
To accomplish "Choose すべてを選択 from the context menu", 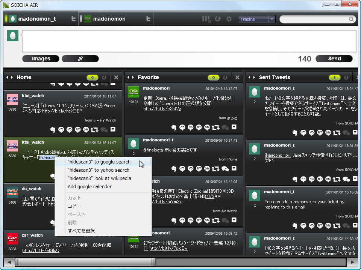I will pyautogui.click(x=103, y=231).
